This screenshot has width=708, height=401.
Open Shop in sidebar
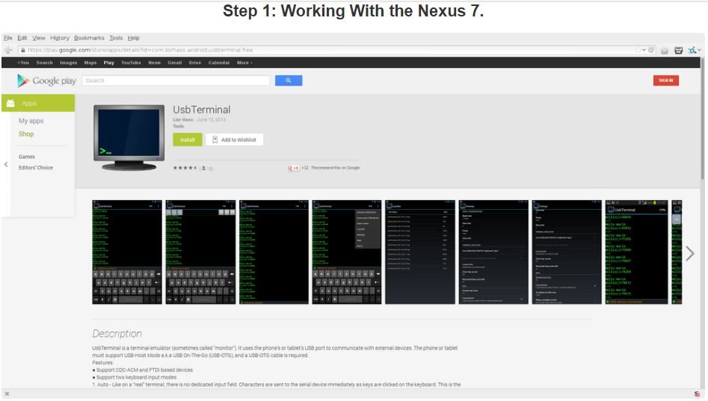pyautogui.click(x=26, y=134)
